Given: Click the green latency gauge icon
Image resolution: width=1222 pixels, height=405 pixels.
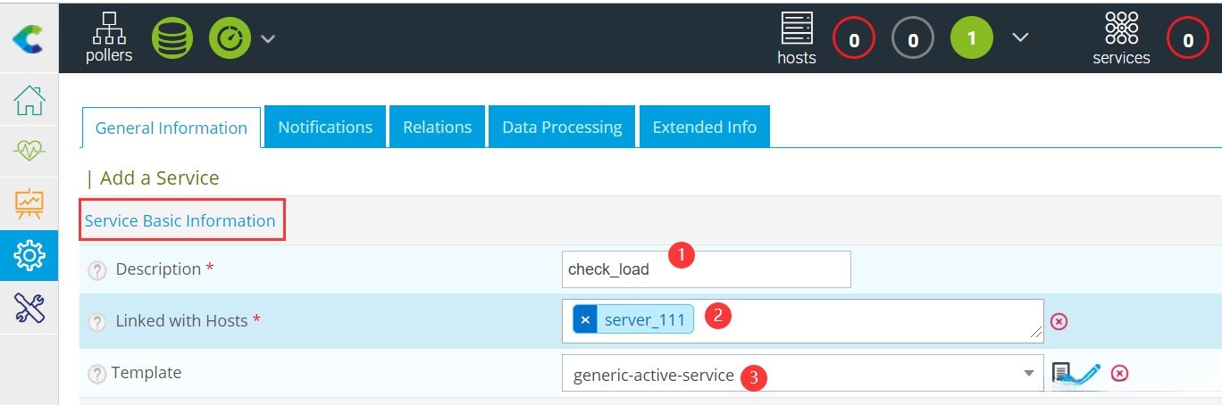Looking at the screenshot, I should (230, 38).
